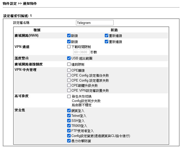Click the 狀態 column header
Viewport: 182px width, 148px height.
[x=114, y=30]
